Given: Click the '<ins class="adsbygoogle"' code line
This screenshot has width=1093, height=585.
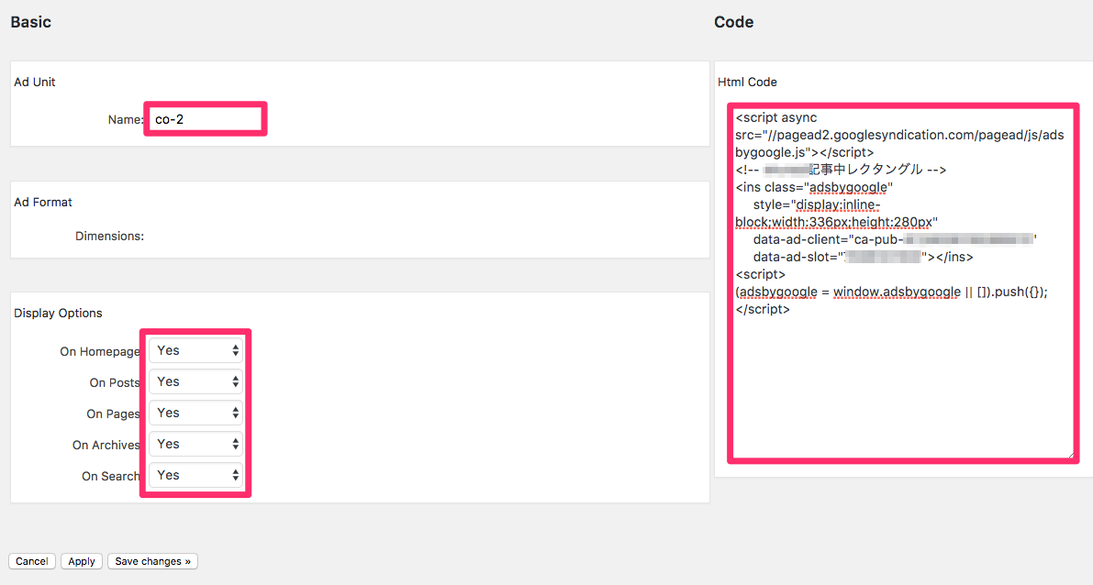Looking at the screenshot, I should 814,187.
